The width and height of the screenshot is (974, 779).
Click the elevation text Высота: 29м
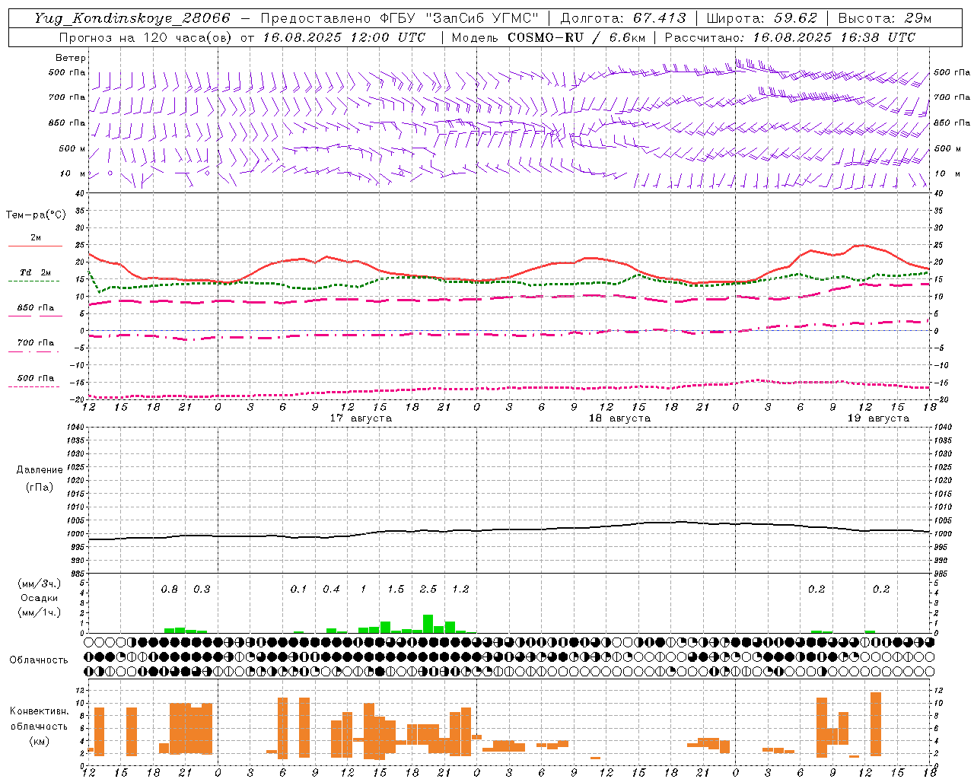pos(884,18)
